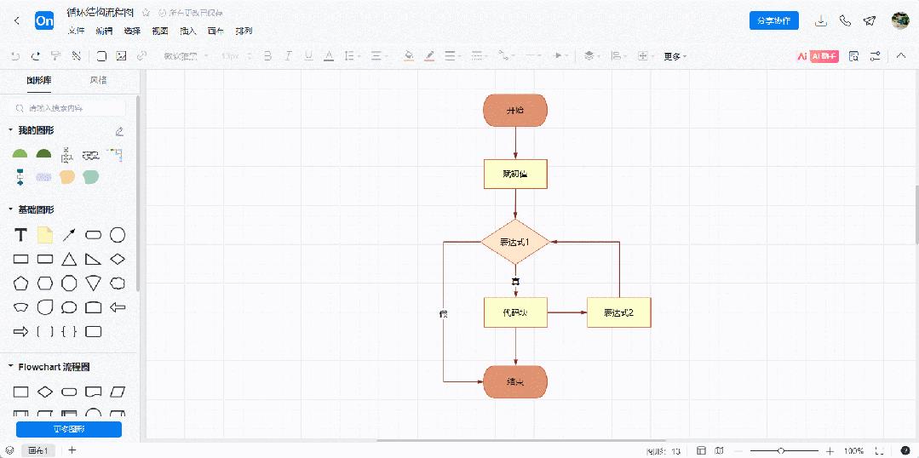Open the 排列 menu
919x458 pixels.
tap(244, 31)
